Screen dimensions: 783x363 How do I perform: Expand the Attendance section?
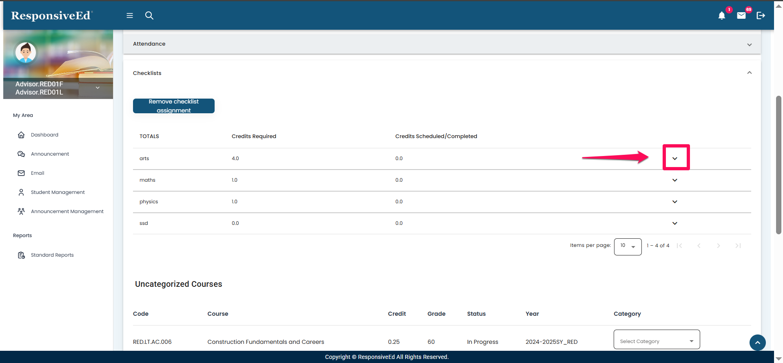749,44
